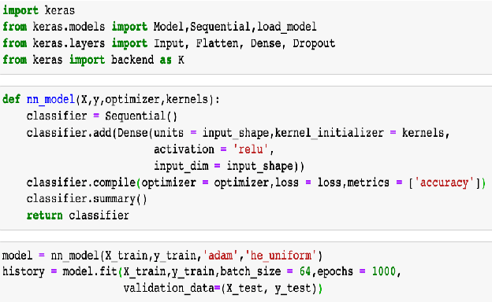Screen dimensions: 492x302
Task: Click the 'return classifier' line
Action: point(78,215)
